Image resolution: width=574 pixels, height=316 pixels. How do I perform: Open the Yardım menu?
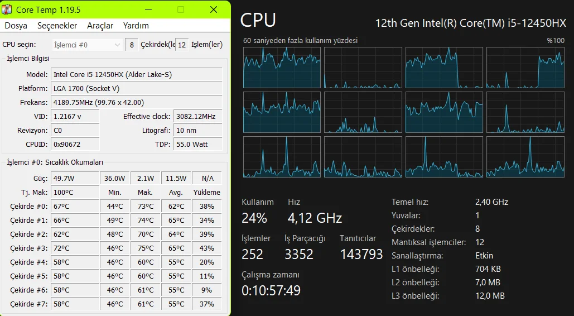tap(136, 26)
